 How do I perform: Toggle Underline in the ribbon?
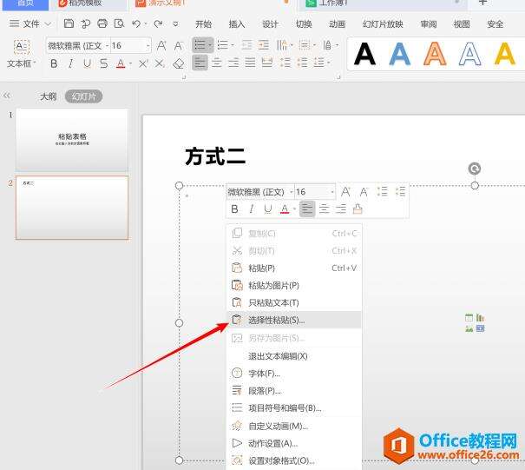(87, 63)
